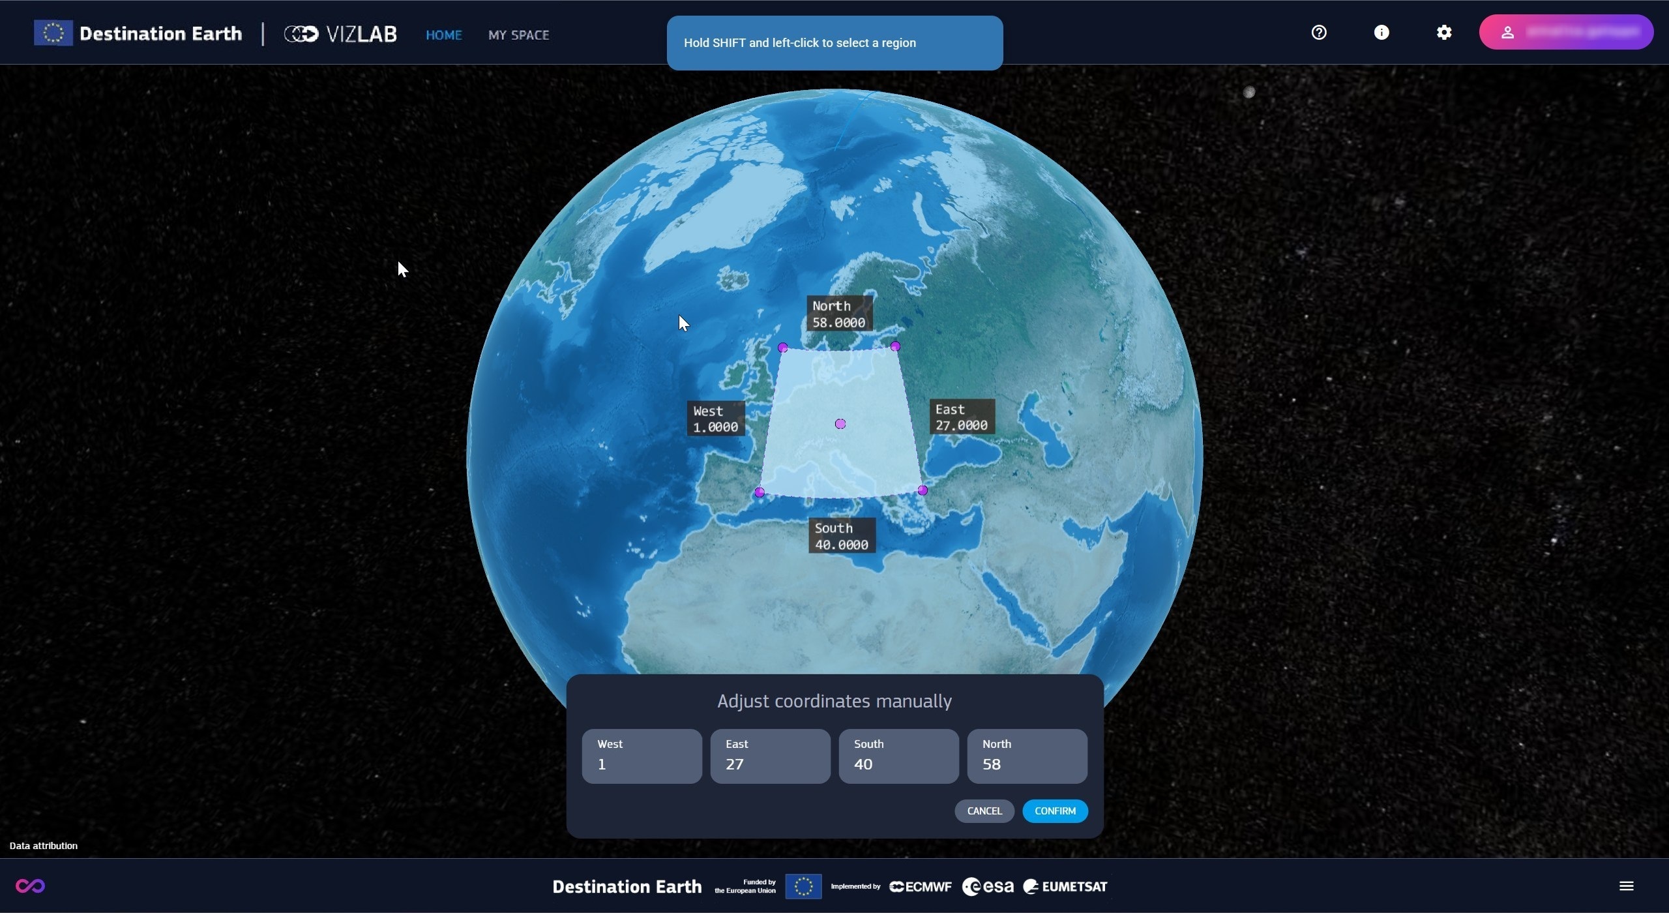
Task: Open the hamburger menu at bottom right
Action: pos(1626,886)
